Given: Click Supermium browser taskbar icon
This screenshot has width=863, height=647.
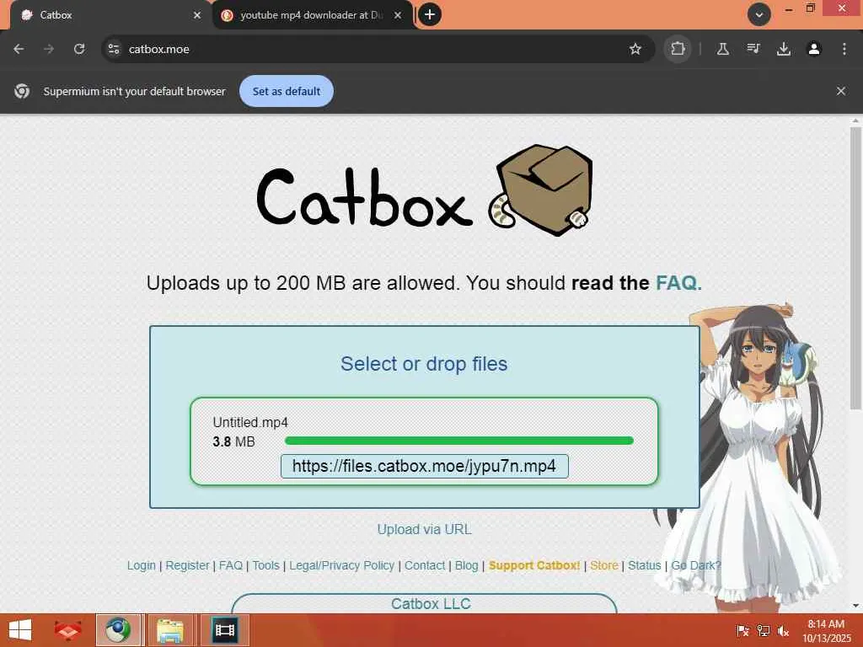Looking at the screenshot, I should tap(118, 630).
